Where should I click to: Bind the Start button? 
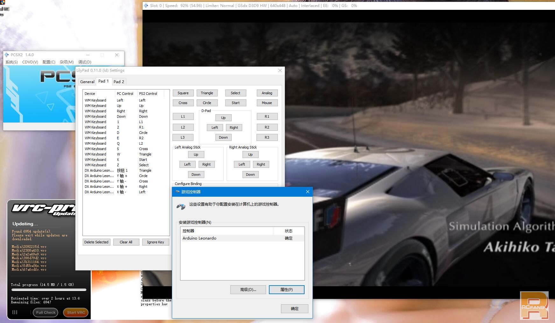(235, 103)
